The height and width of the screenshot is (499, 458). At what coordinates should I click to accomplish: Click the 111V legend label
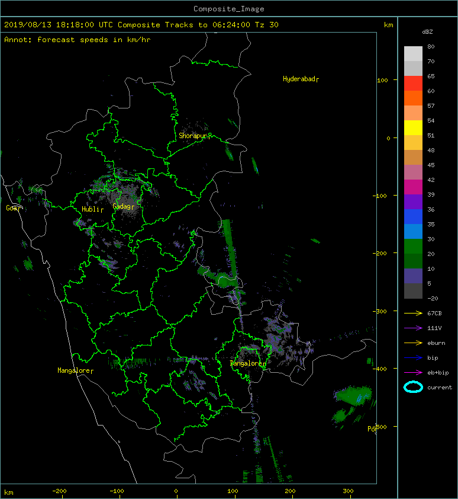click(434, 328)
